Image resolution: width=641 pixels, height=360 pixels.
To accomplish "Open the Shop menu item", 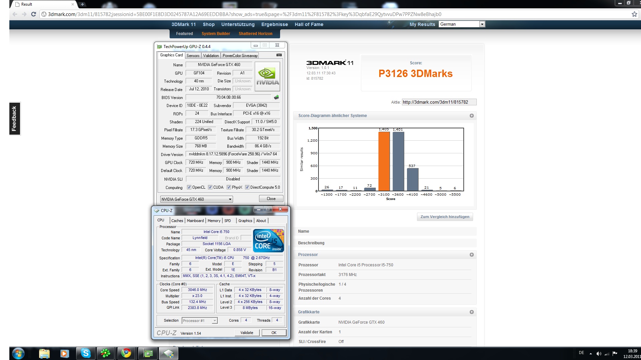I will (x=209, y=24).
